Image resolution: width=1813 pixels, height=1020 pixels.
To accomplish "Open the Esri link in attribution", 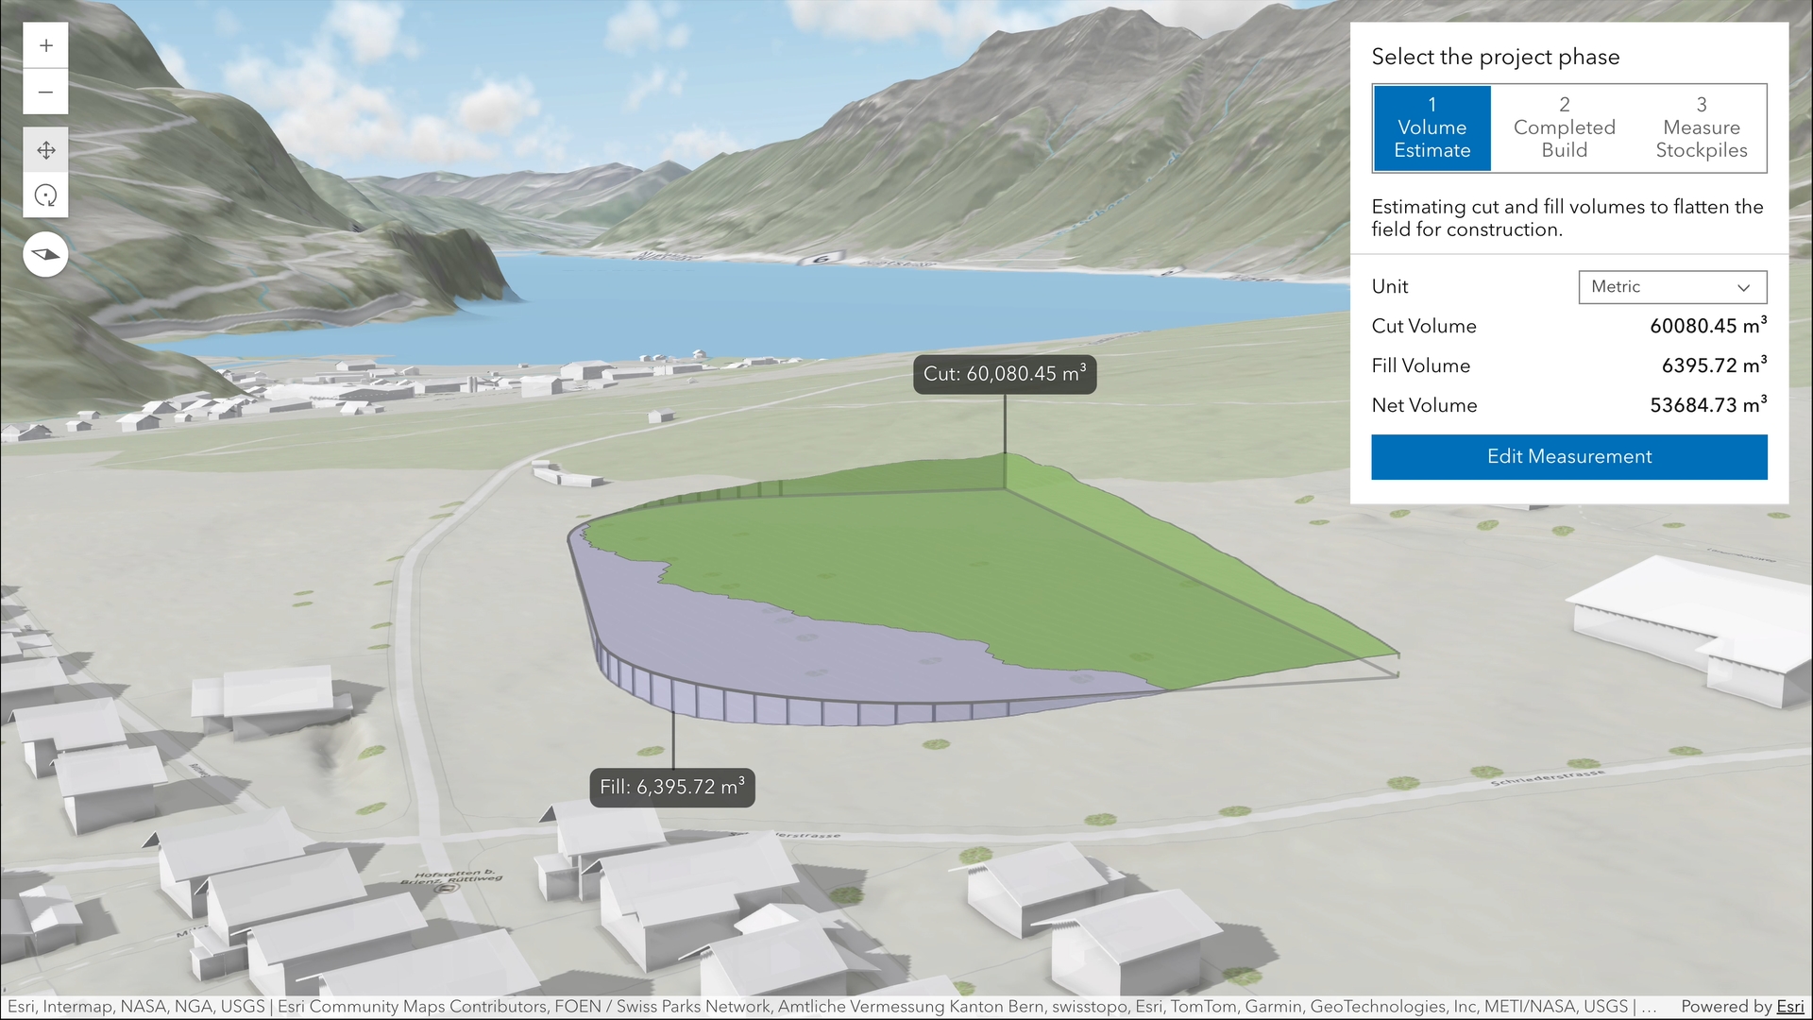I will click(1789, 1007).
